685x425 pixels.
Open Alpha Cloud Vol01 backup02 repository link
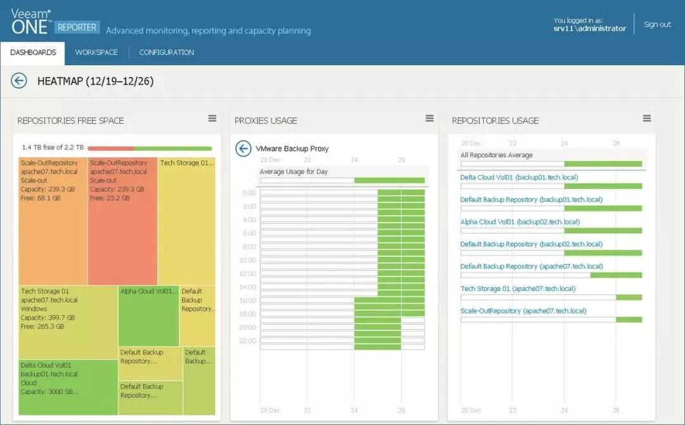pos(519,222)
